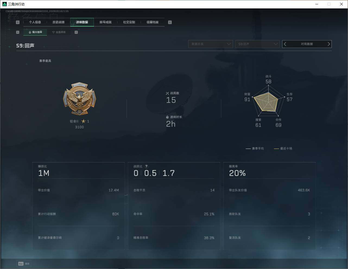Click the 战损比 value 1.7
The height and width of the screenshot is (269, 348).
pyautogui.click(x=169, y=173)
